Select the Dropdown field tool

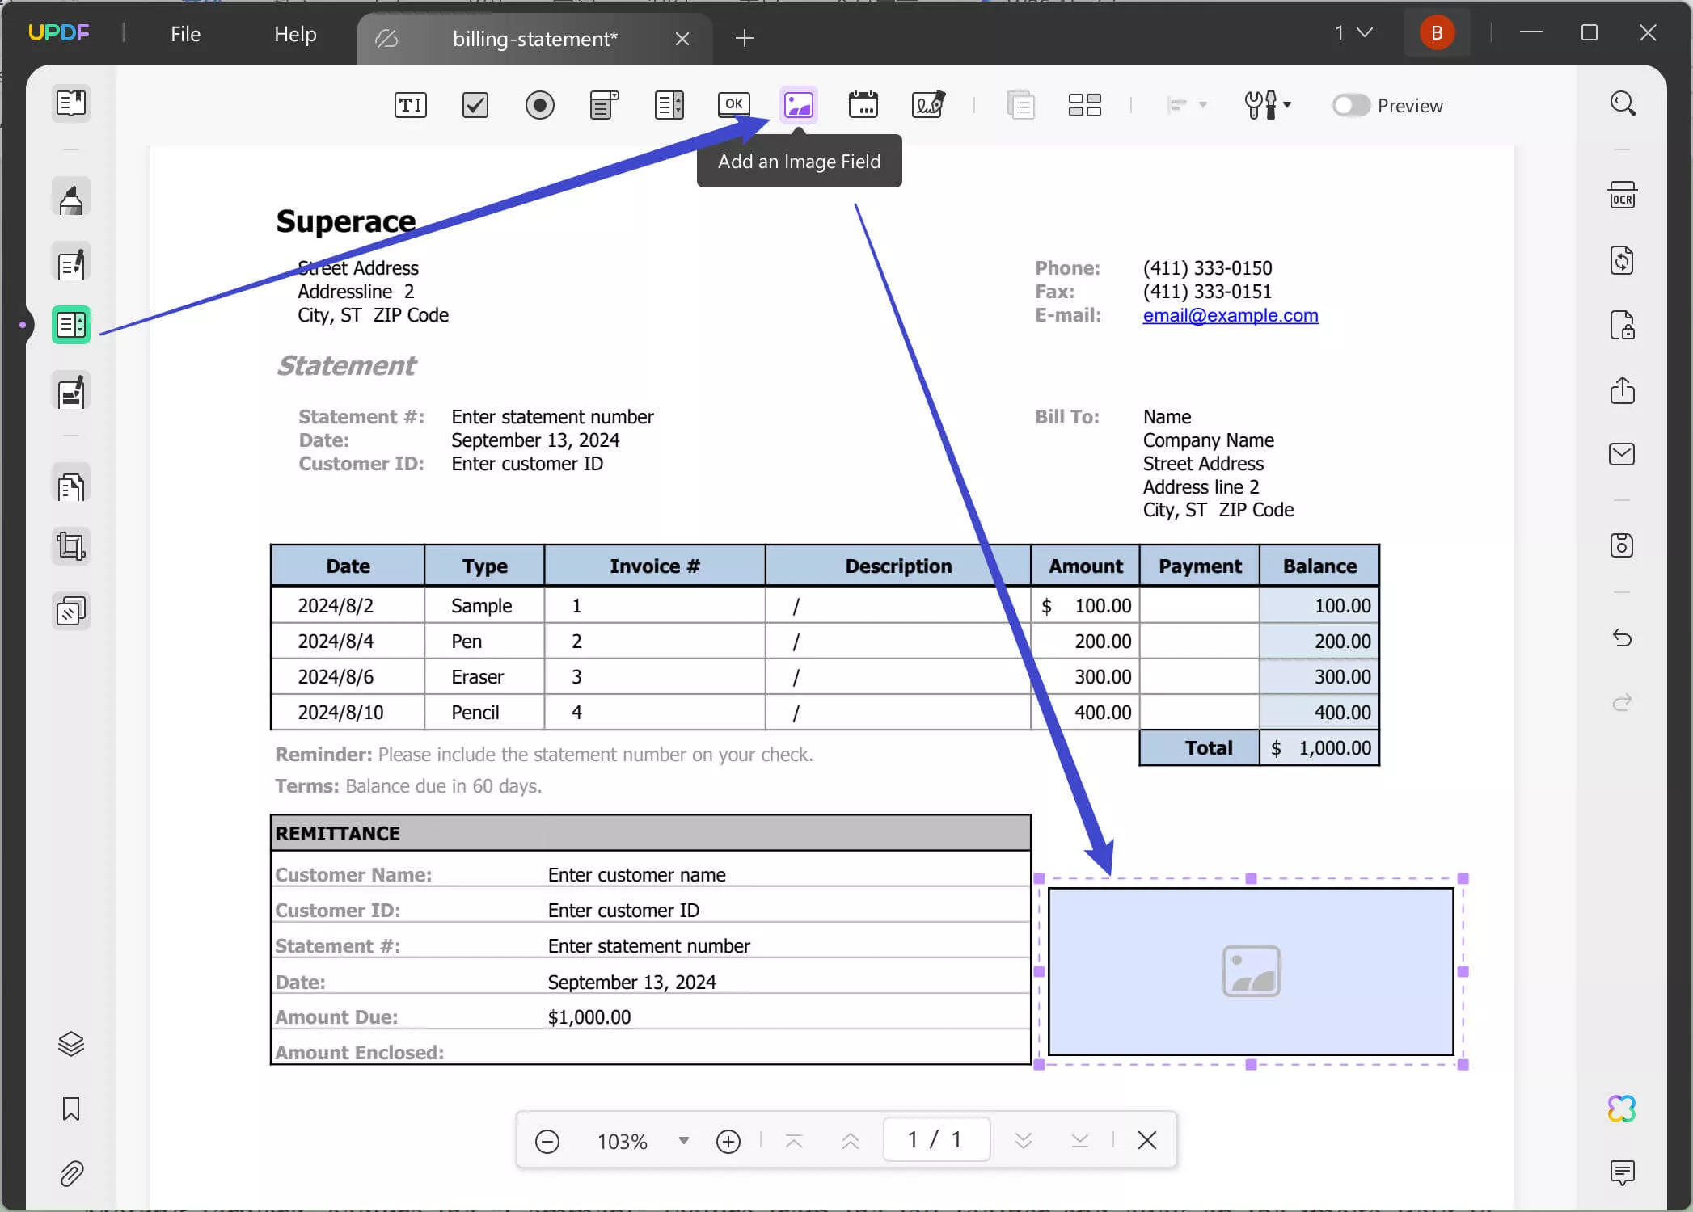[x=604, y=105]
